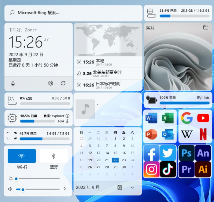Launch Excel from the shortcuts panel
The height and width of the screenshot is (202, 214).
[168, 118]
